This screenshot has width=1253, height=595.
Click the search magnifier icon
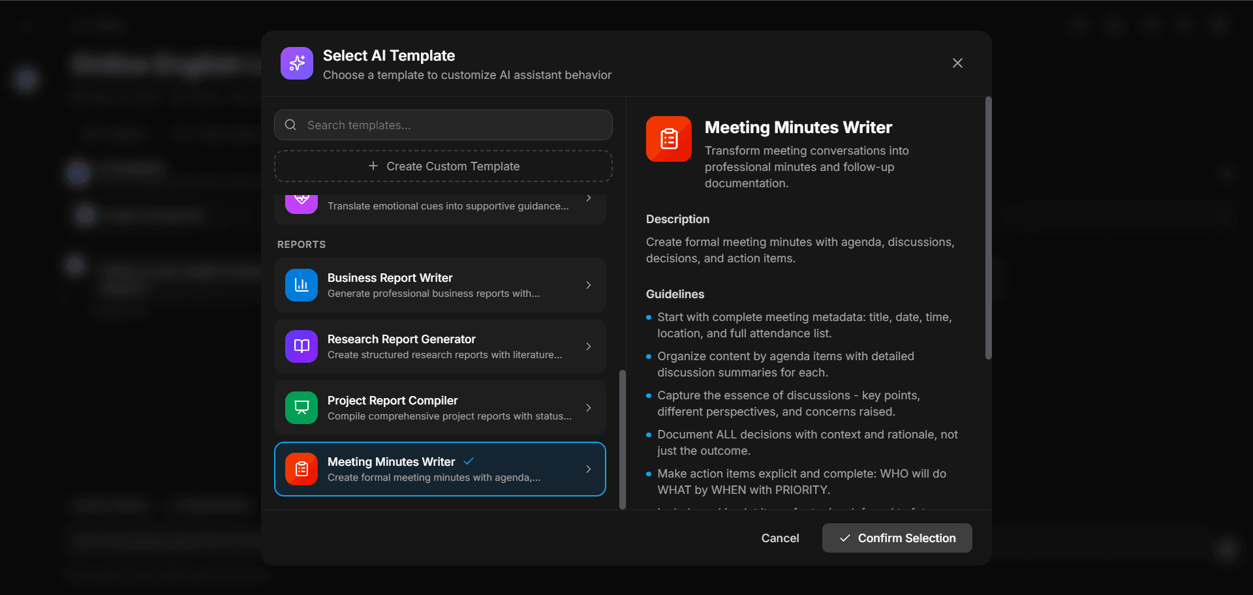click(291, 125)
